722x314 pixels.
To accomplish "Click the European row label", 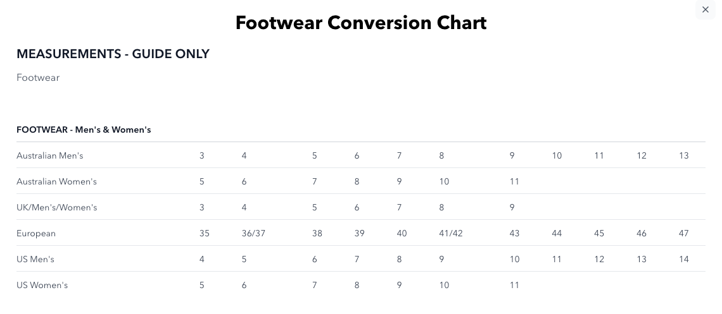I will pos(36,233).
